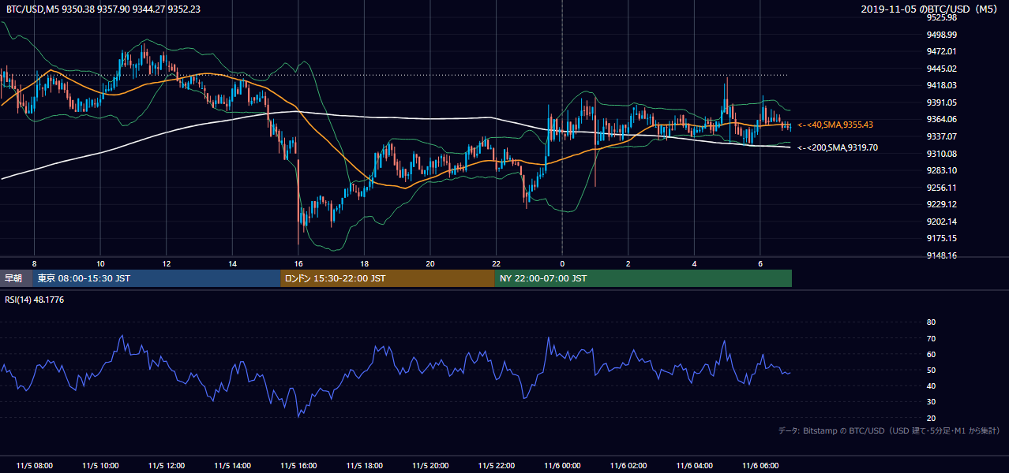Click the 11/5 12:00 time label
The height and width of the screenshot is (473, 1009).
[167, 466]
